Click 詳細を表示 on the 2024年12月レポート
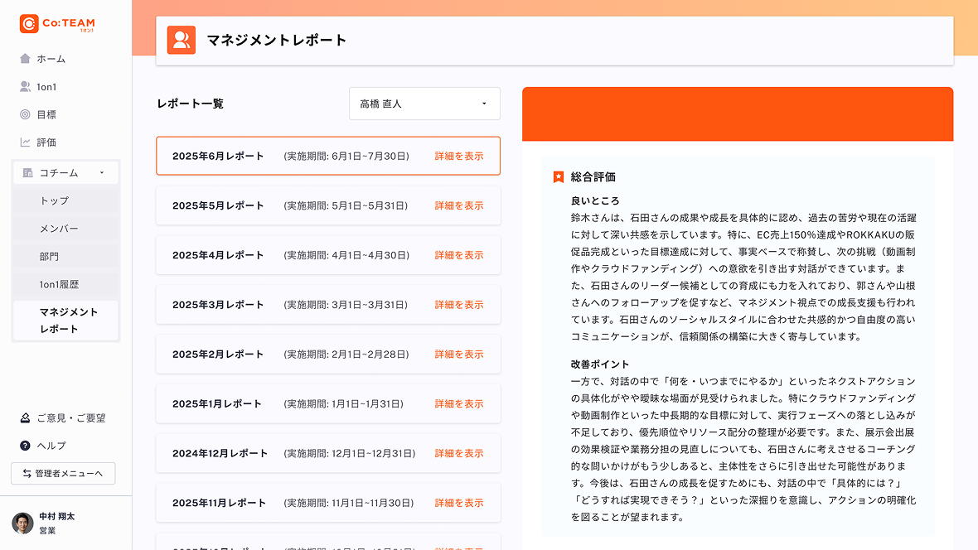The width and height of the screenshot is (978, 550). tap(459, 453)
